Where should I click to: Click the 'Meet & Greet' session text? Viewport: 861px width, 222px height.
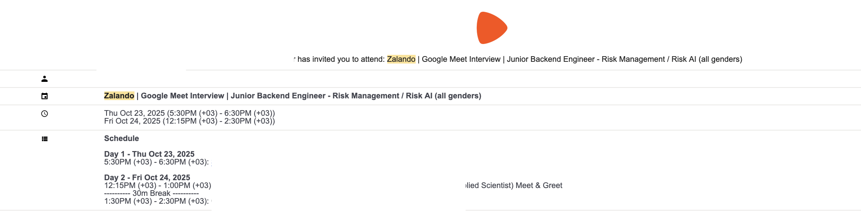(539, 185)
